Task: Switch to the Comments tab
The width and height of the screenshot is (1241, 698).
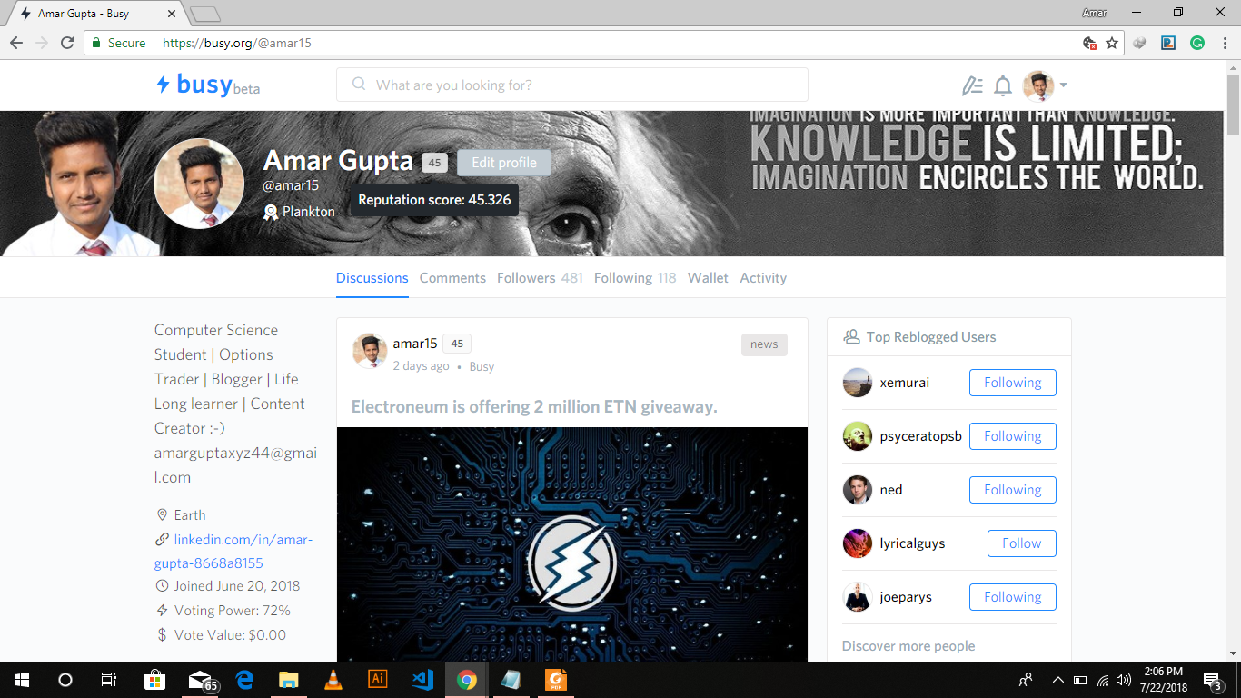Action: click(x=452, y=278)
